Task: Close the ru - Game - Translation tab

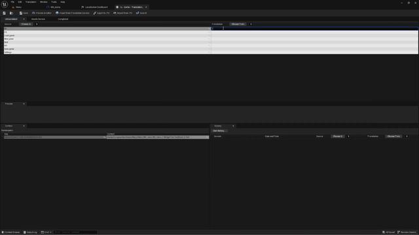Action: pyautogui.click(x=146, y=7)
